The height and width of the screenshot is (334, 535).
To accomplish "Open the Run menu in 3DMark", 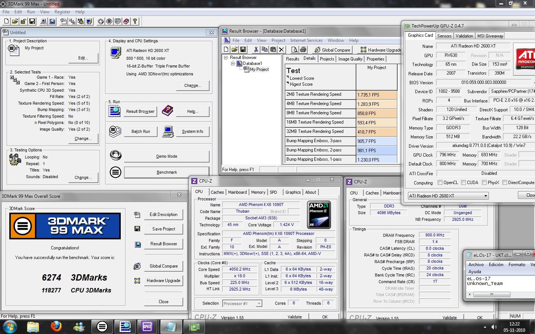I will click(31, 12).
